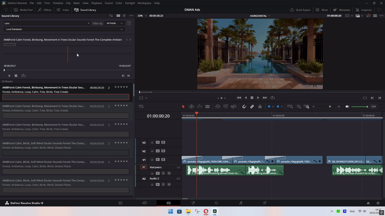Viewport: 385px width, 216px height.
Task: Open Opera browser from taskbar
Action: pyautogui.click(x=206, y=211)
